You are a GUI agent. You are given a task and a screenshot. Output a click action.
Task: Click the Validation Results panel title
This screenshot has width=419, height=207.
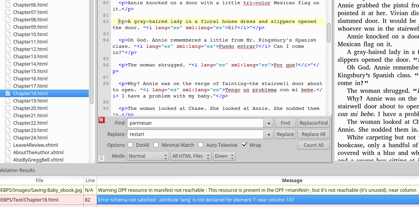(x=18, y=170)
